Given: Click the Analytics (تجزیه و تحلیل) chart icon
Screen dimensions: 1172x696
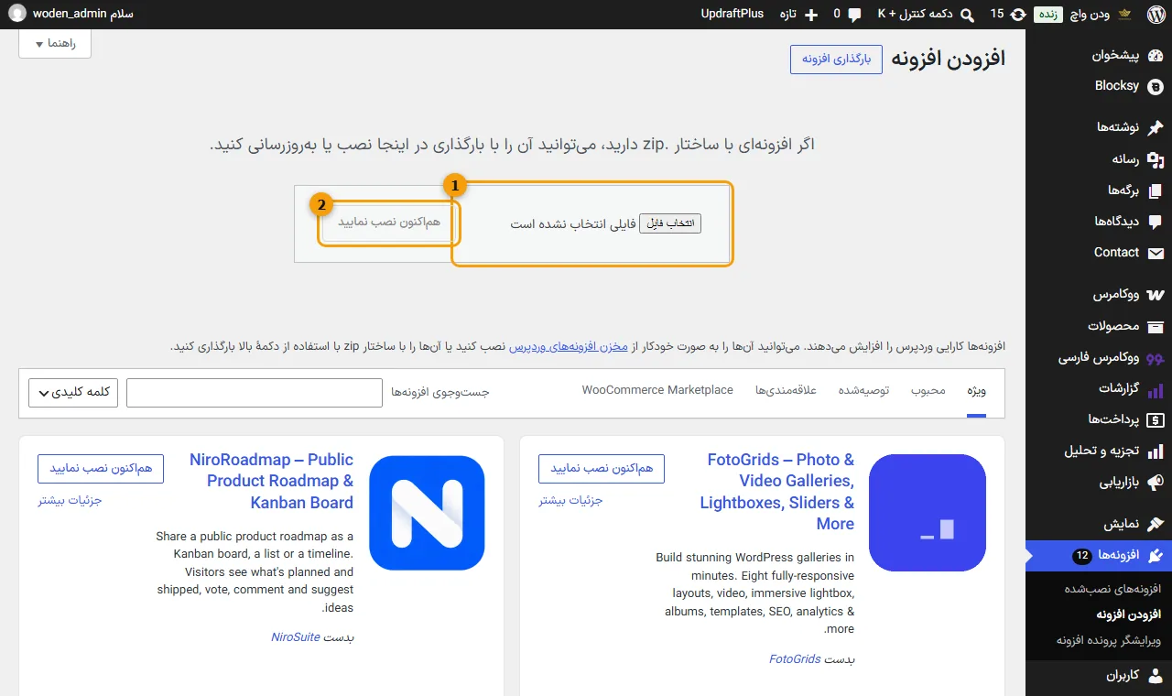Looking at the screenshot, I should pyautogui.click(x=1156, y=451).
